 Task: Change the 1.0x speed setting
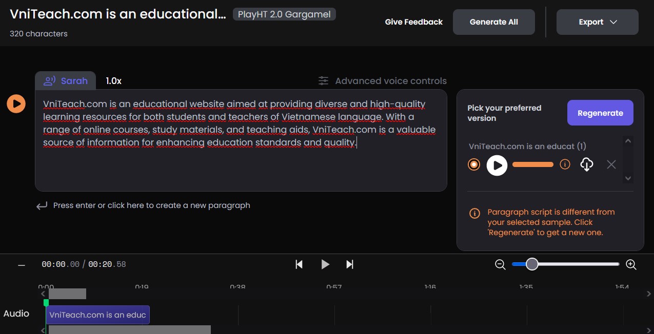(x=114, y=81)
